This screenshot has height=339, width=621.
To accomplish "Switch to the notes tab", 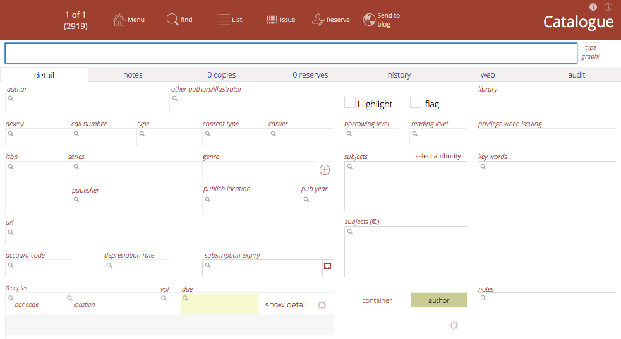I will pyautogui.click(x=133, y=75).
